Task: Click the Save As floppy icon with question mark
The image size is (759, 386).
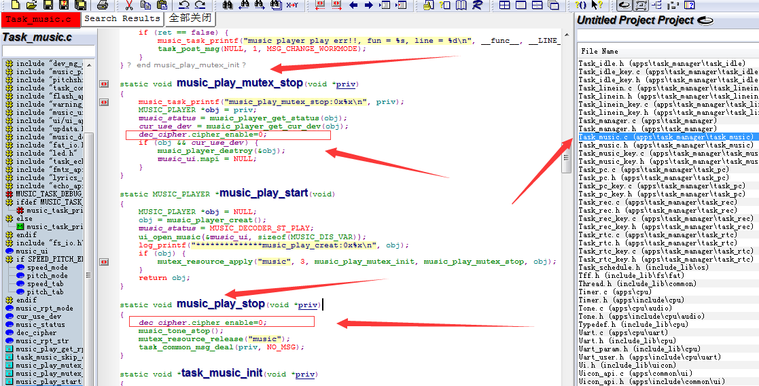Action: pos(64,5)
